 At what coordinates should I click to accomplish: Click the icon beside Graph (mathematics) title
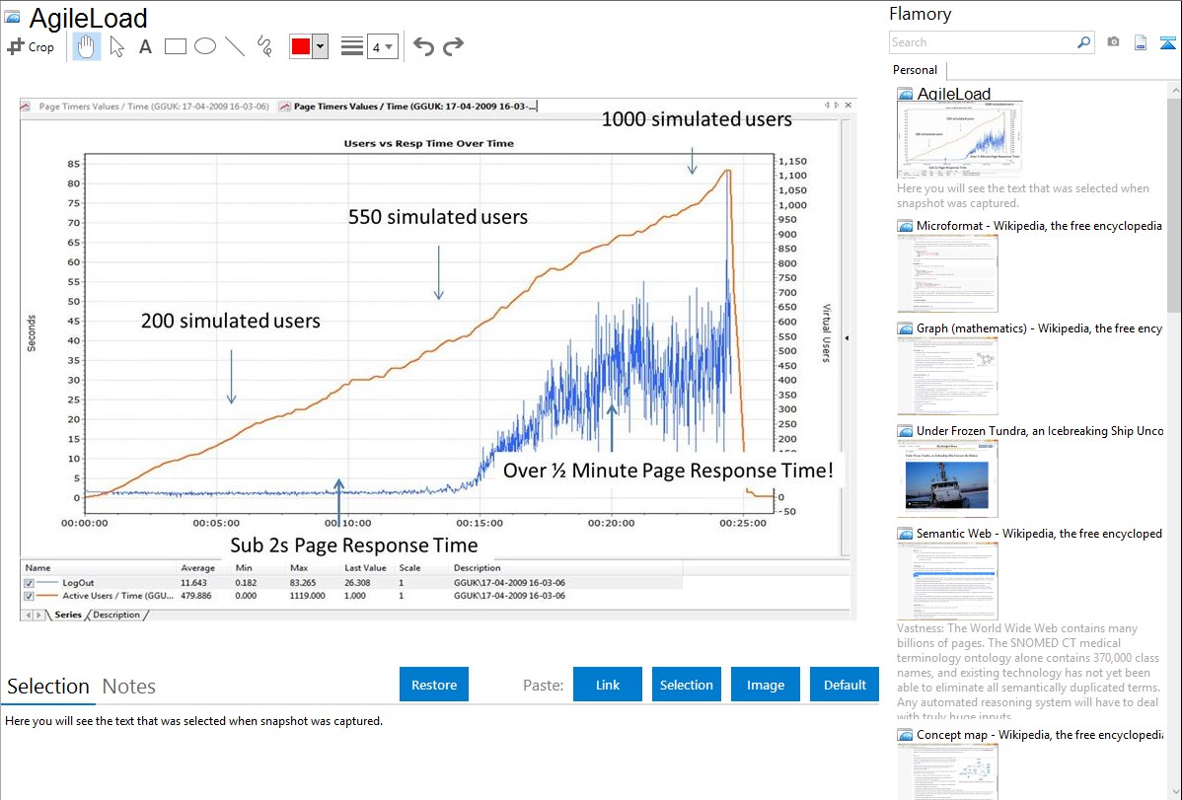pos(905,328)
